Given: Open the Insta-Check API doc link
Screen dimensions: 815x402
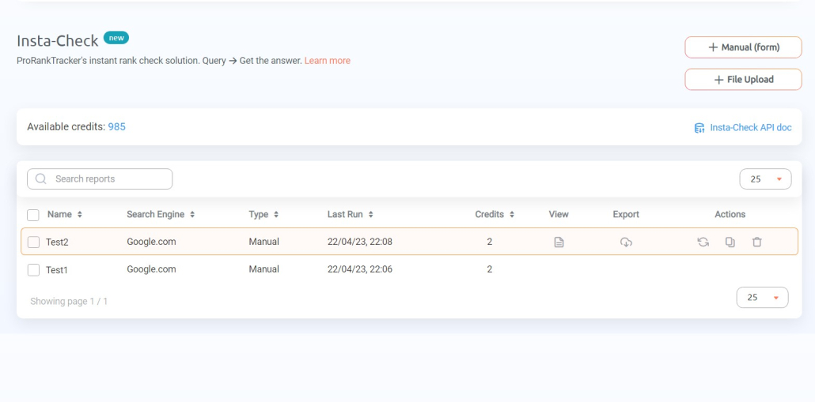Looking at the screenshot, I should pos(751,128).
